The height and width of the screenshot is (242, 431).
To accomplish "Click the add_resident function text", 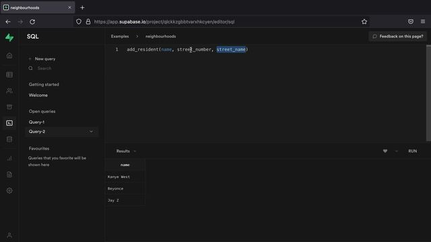I will (142, 49).
